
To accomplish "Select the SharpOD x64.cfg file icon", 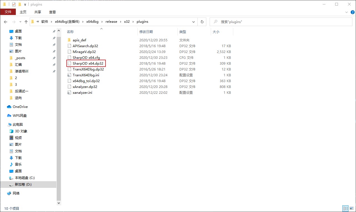I will pos(69,57).
